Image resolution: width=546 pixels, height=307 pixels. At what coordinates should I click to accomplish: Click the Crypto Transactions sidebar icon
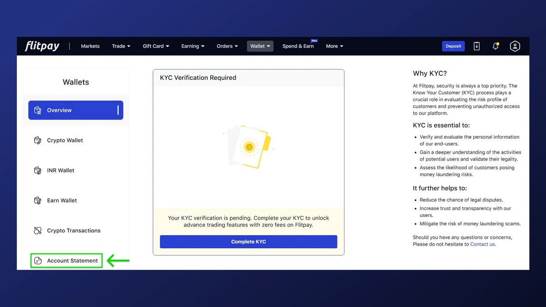click(38, 231)
